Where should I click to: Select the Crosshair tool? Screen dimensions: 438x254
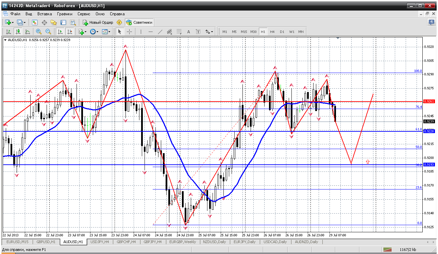129,32
